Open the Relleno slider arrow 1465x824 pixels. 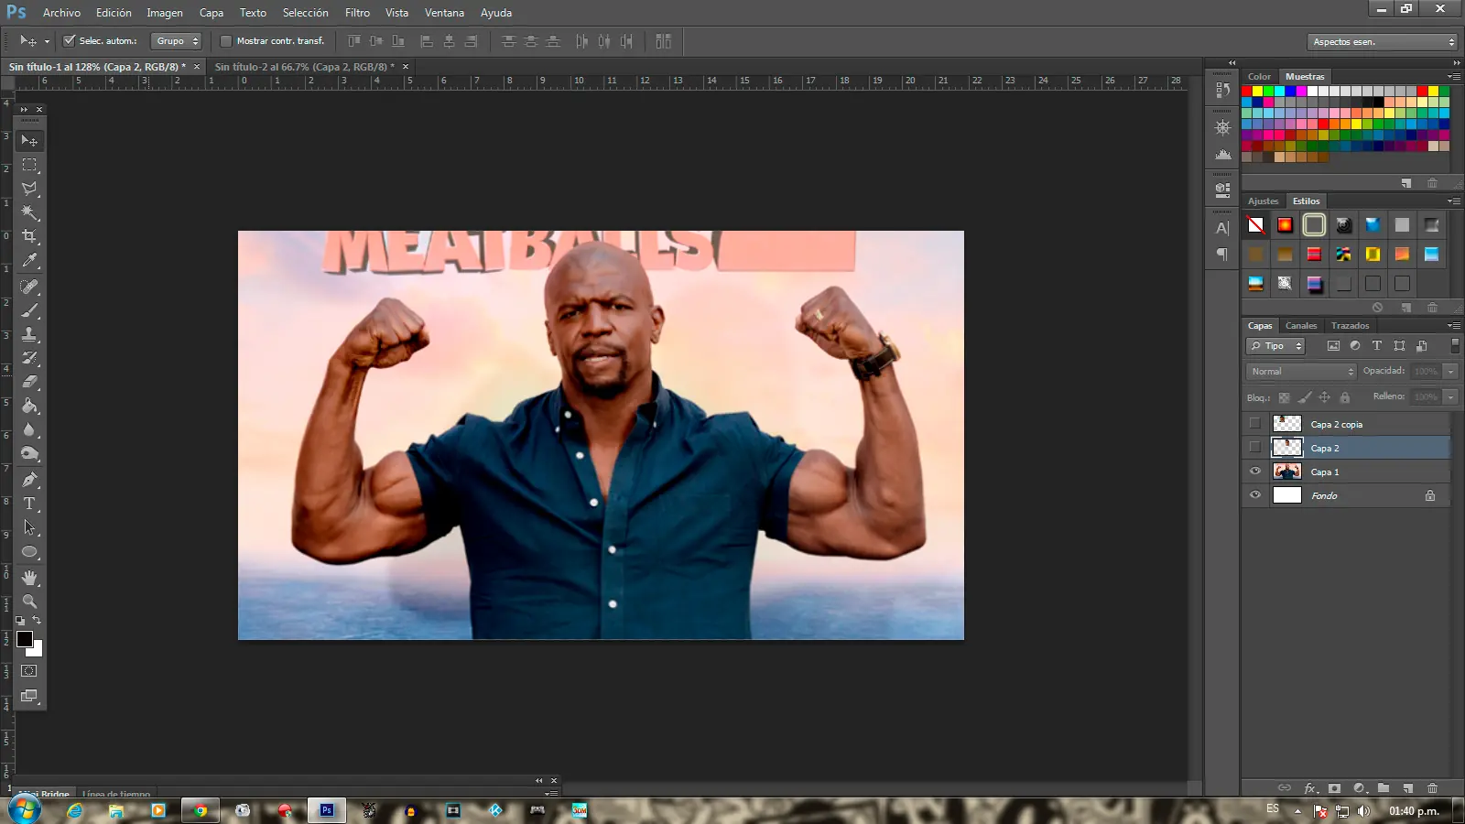[x=1450, y=397]
